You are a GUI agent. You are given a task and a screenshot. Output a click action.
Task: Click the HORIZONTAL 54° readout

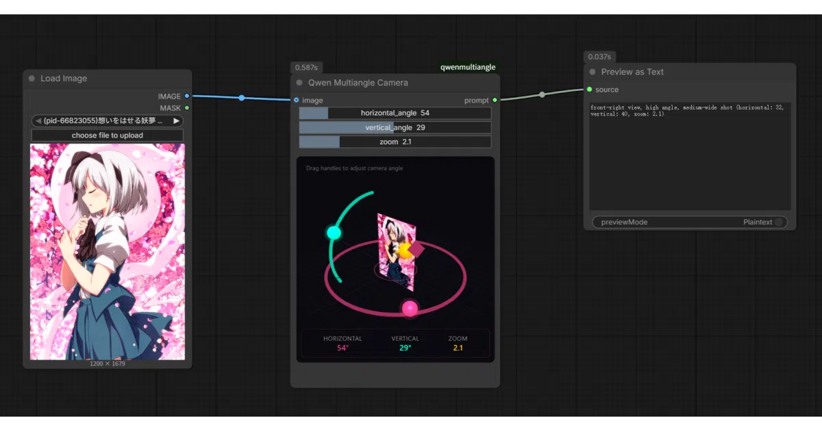point(342,343)
